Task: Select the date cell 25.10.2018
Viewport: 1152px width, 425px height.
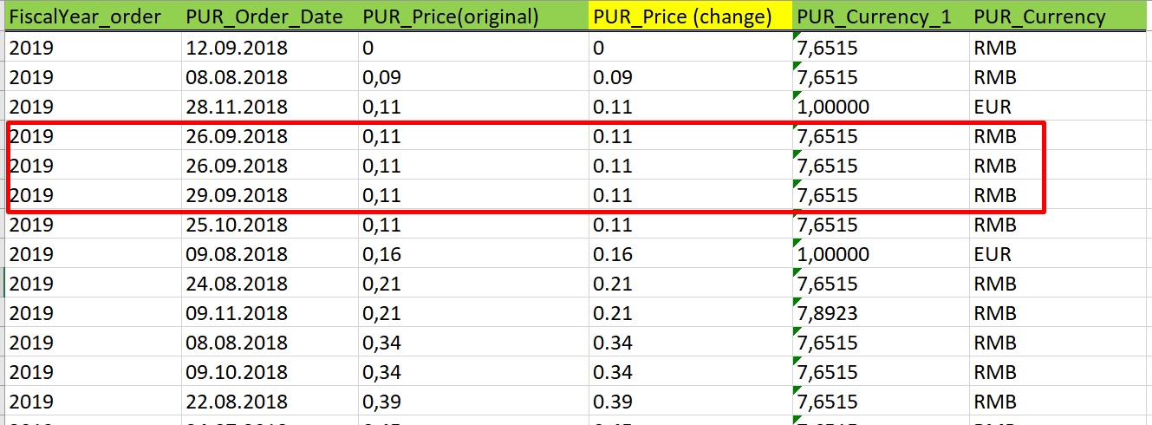Action: (x=237, y=225)
